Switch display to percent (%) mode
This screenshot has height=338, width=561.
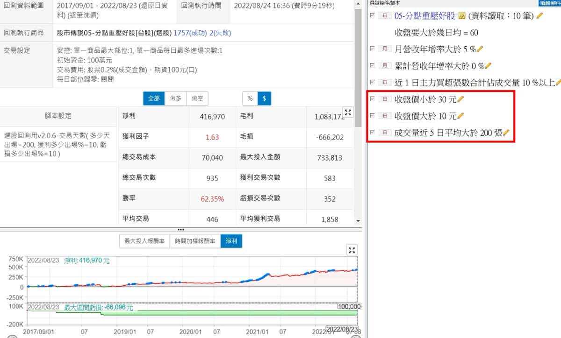pyautogui.click(x=250, y=99)
